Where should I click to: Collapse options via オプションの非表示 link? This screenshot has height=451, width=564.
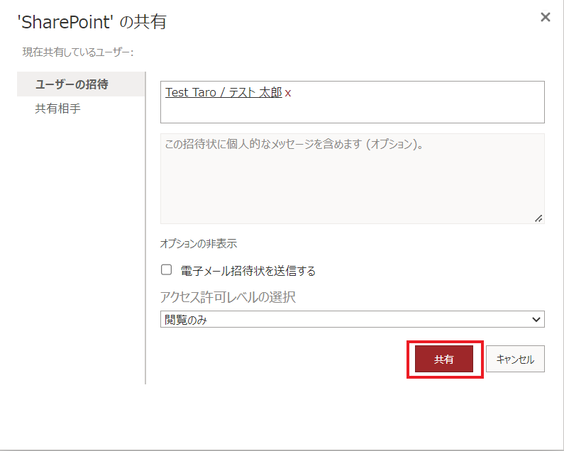(x=198, y=243)
